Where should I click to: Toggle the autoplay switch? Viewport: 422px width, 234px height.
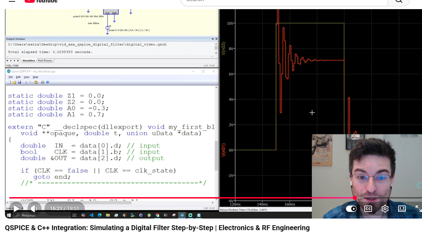[351, 209]
